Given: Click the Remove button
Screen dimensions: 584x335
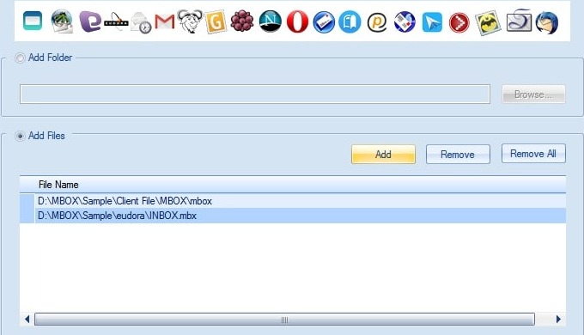Looking at the screenshot, I should click(458, 155).
